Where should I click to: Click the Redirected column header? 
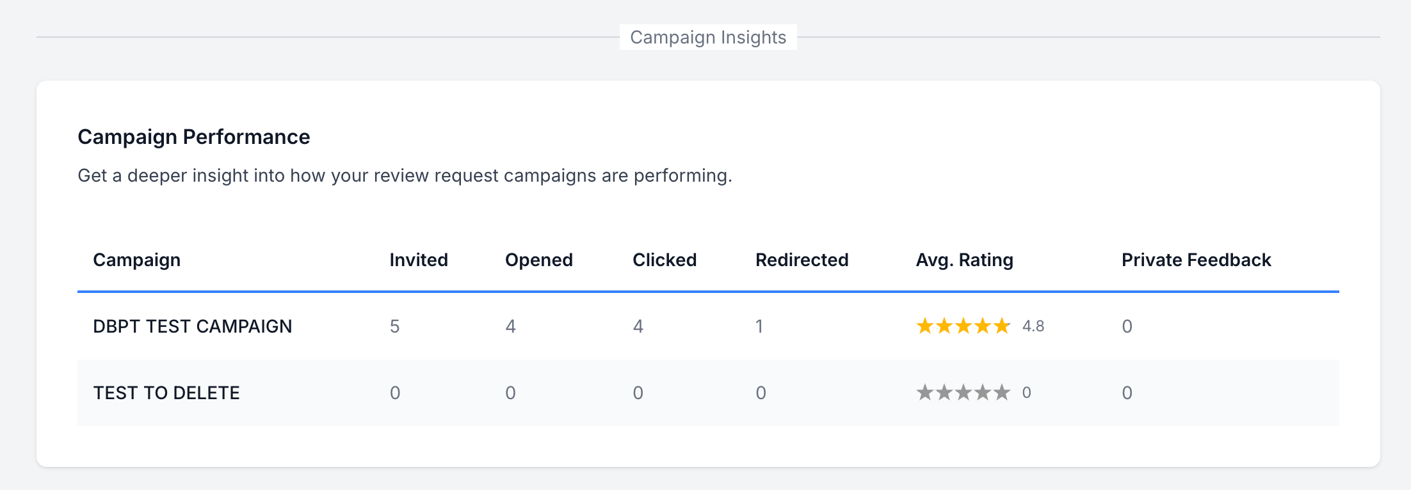[802, 260]
